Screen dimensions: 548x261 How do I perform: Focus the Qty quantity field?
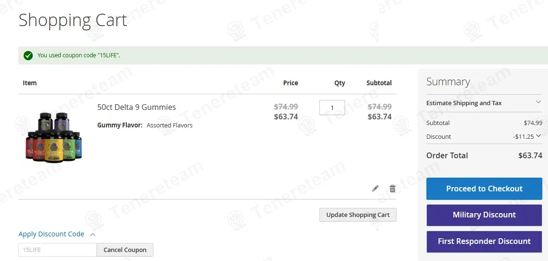[x=332, y=108]
